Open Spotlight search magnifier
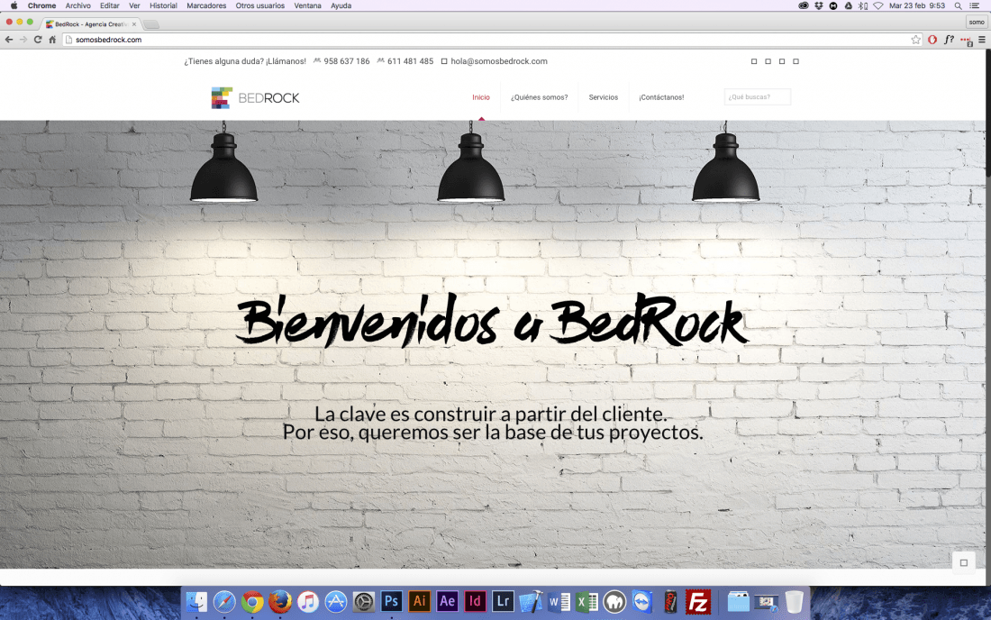This screenshot has height=620, width=991. coord(959,5)
